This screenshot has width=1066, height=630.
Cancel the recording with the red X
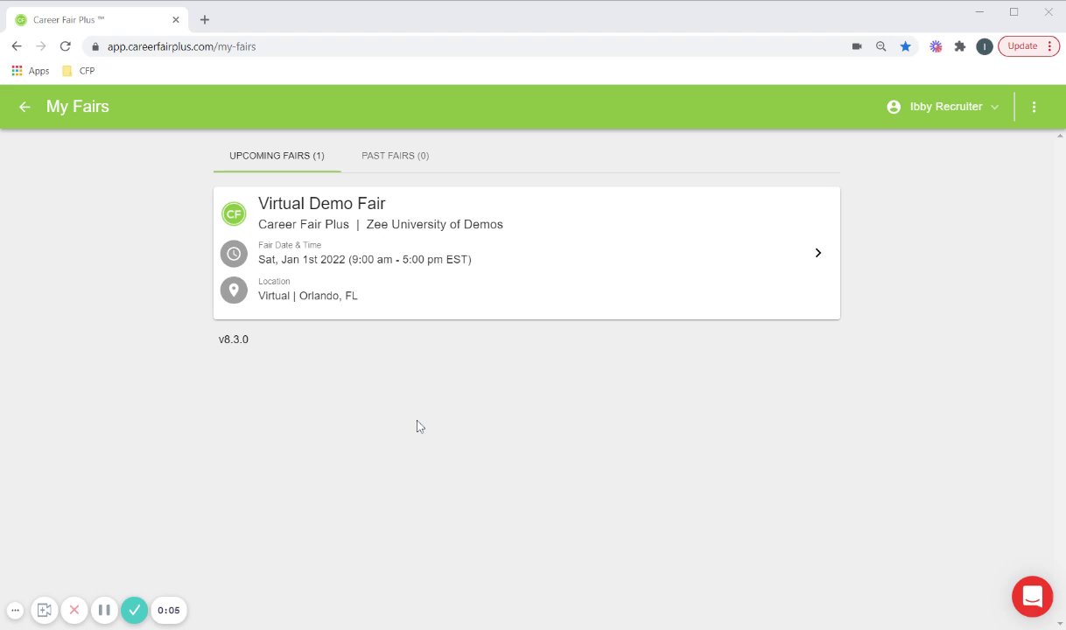point(74,610)
